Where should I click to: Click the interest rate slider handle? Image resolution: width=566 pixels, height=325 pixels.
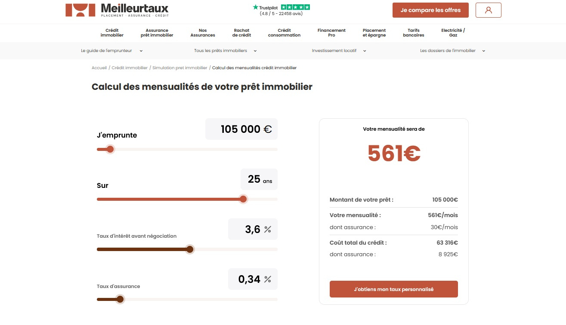tap(190, 249)
